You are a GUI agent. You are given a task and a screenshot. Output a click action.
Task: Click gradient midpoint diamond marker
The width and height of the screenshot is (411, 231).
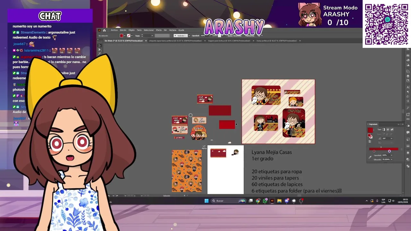(x=381, y=147)
